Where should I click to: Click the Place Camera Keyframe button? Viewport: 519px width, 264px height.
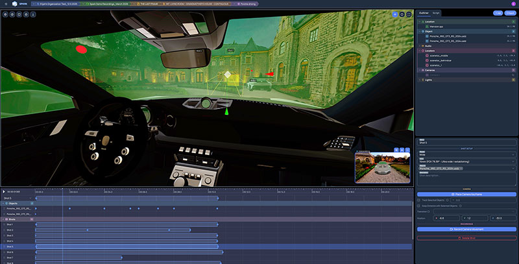[x=466, y=194]
